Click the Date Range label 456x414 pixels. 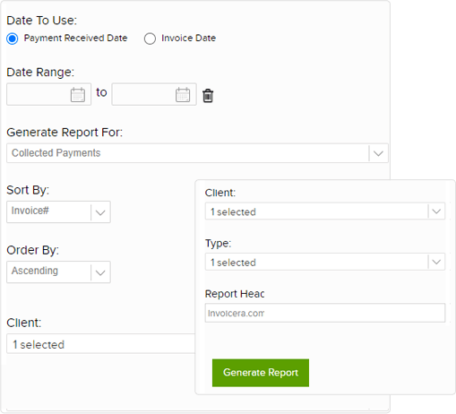(40, 73)
